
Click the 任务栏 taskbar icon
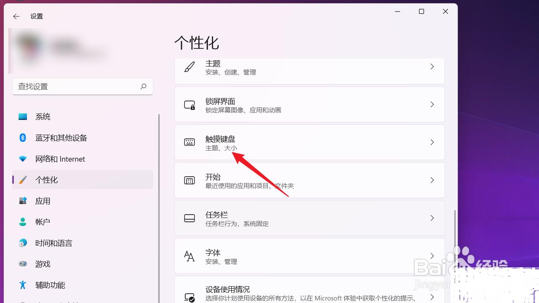[189, 218]
